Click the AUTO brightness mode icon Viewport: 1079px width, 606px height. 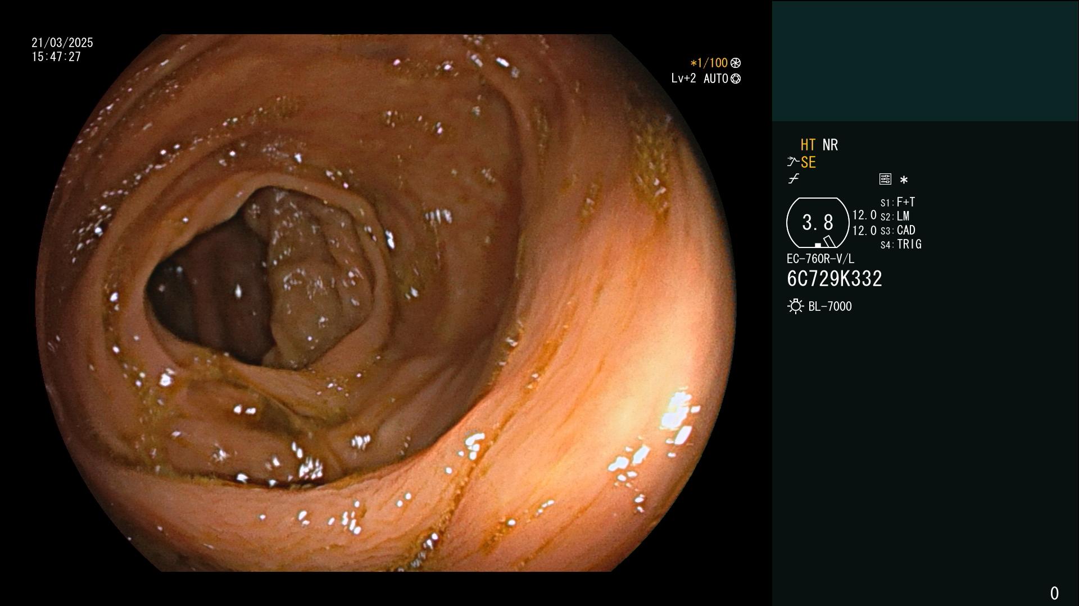736,79
